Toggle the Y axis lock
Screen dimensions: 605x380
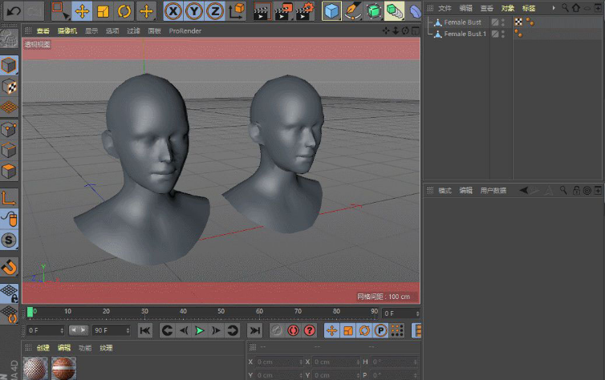pos(194,11)
